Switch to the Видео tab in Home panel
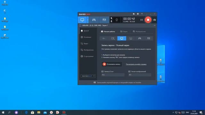The height and width of the screenshot is (115, 205). (x=124, y=32)
